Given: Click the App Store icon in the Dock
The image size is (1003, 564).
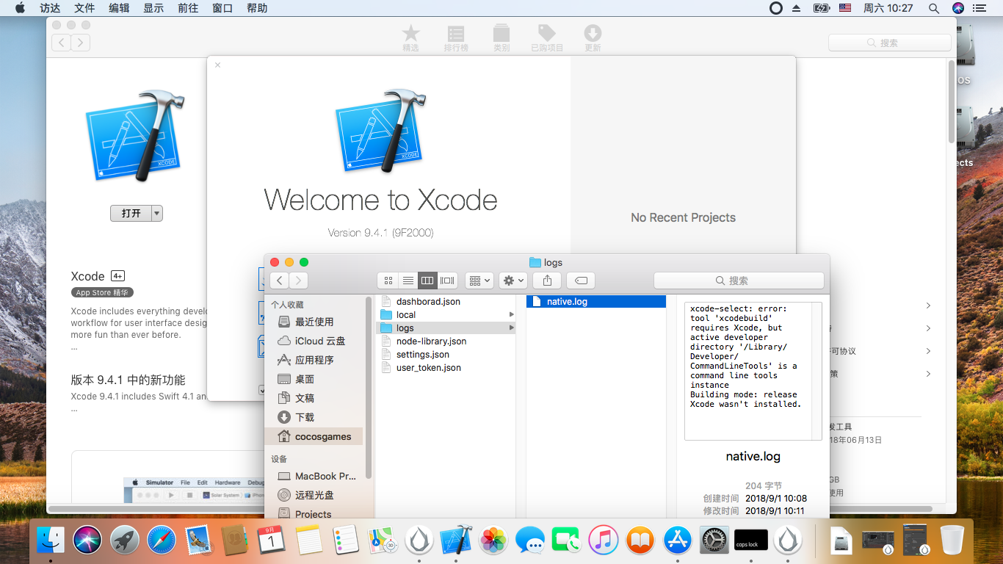Looking at the screenshot, I should 678,541.
